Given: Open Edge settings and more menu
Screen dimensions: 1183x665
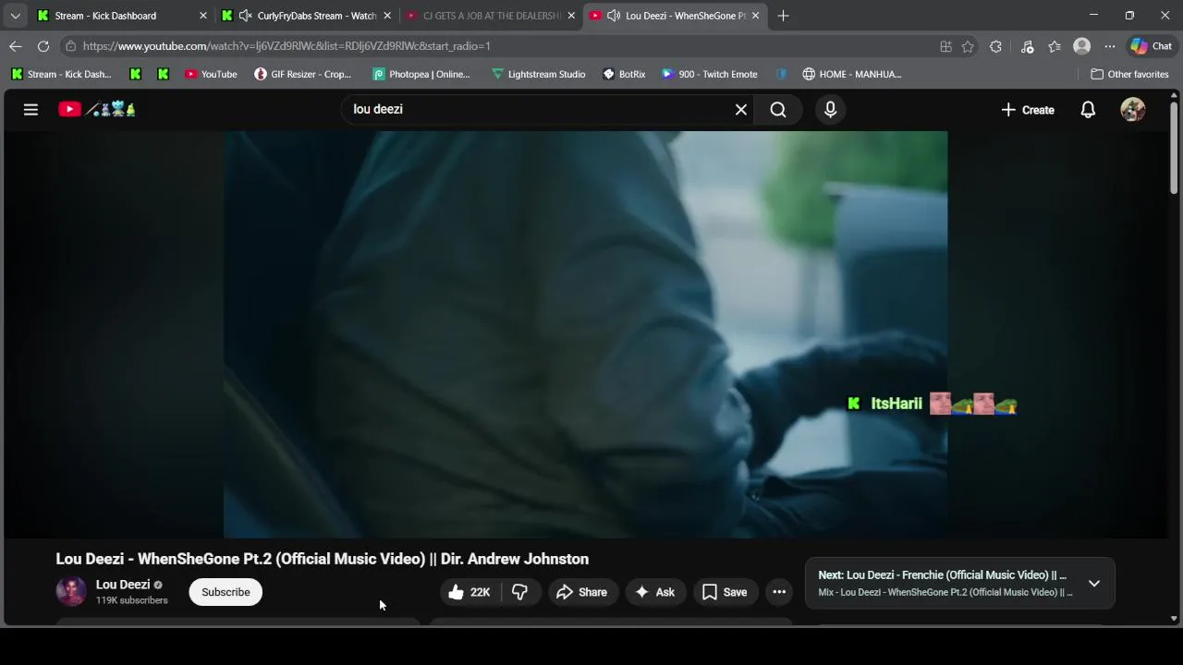Looking at the screenshot, I should pyautogui.click(x=1109, y=46).
